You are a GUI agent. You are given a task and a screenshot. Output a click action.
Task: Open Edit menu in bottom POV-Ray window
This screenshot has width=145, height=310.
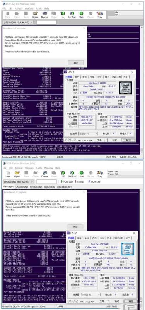click(11, 168)
